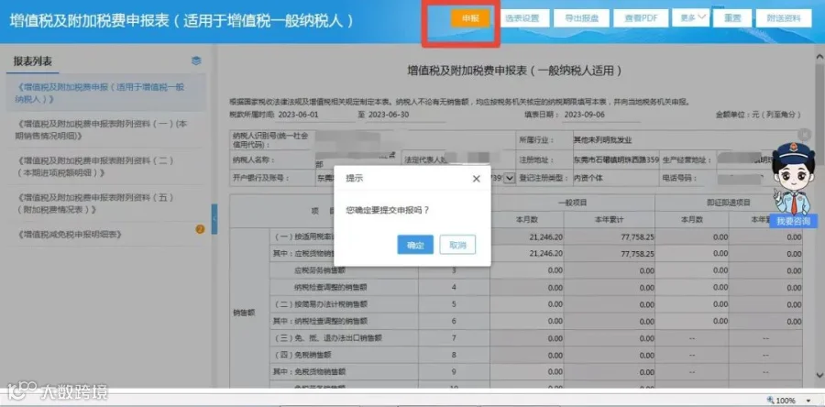
Task: Click the vertical scrollbar down arrow
Action: 819,374
